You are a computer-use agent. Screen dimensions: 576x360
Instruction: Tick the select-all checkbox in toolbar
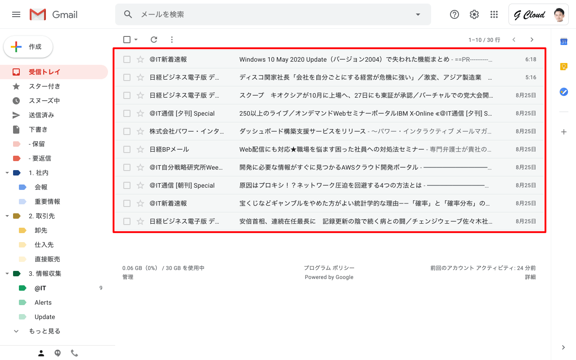point(127,40)
